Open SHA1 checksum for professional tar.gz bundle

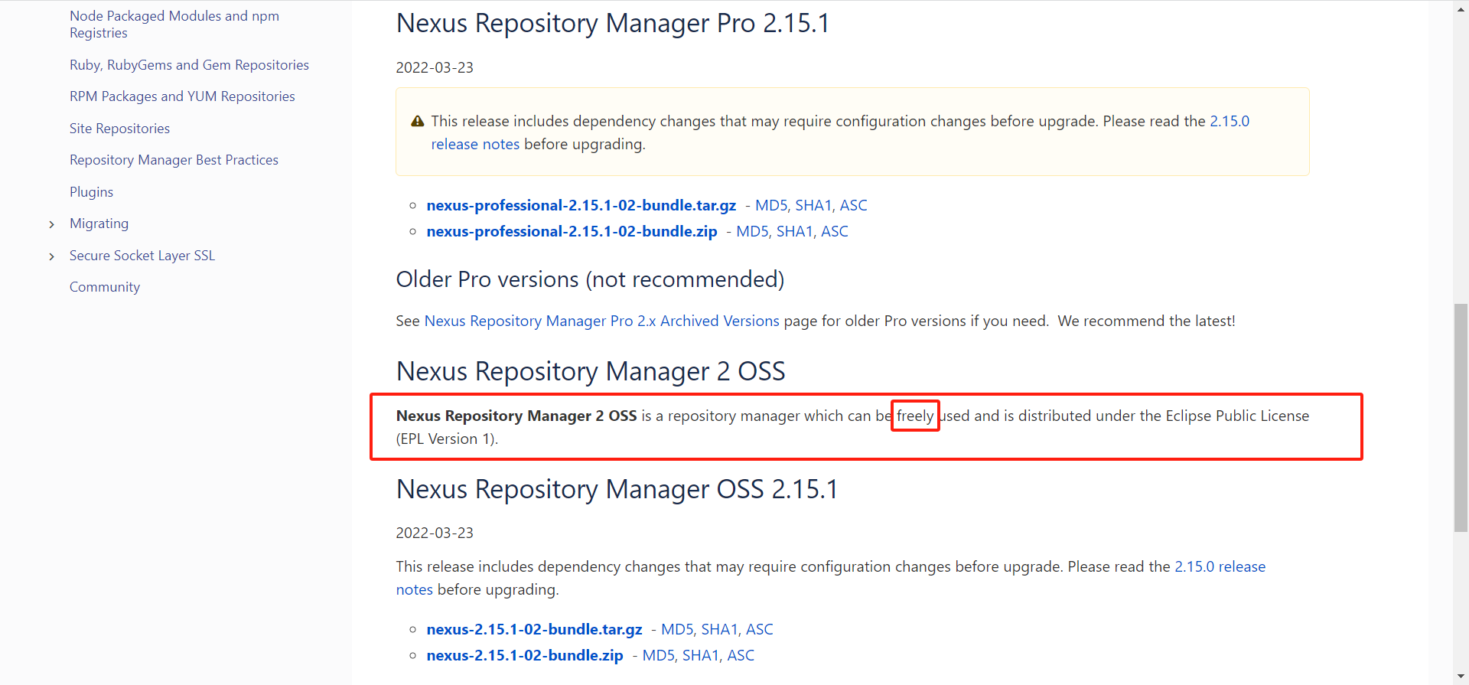pyautogui.click(x=813, y=205)
